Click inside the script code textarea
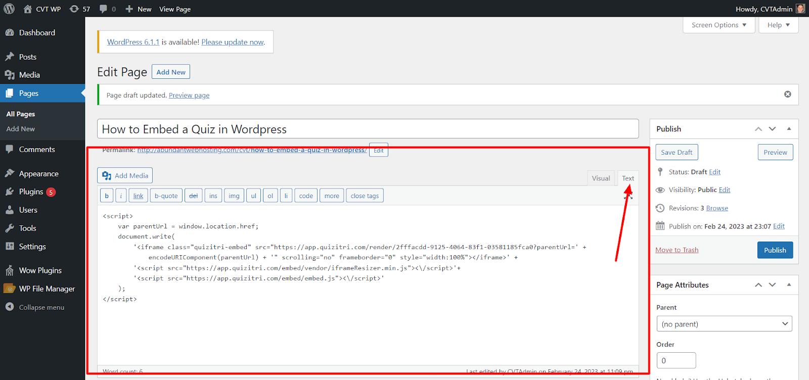 point(368,284)
